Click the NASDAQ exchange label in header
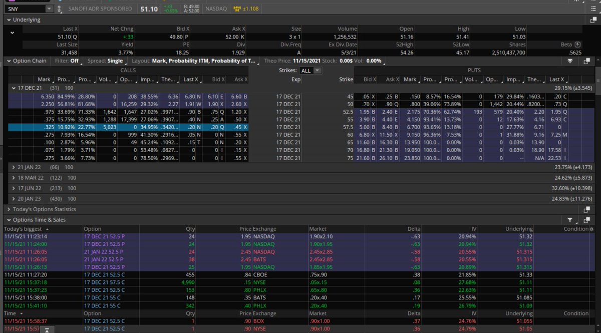Image resolution: width=601 pixels, height=333 pixels. (x=216, y=9)
